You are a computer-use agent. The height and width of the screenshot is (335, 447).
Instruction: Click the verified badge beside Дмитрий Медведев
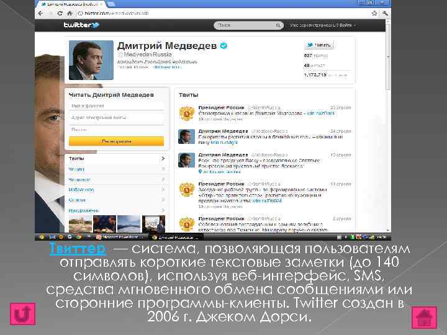[223, 45]
